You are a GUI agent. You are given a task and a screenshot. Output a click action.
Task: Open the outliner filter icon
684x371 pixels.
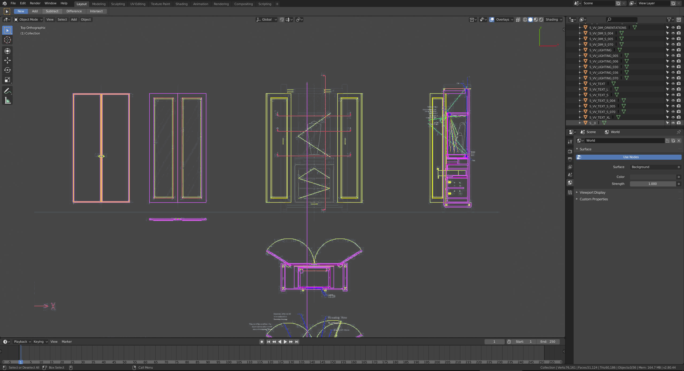click(669, 19)
